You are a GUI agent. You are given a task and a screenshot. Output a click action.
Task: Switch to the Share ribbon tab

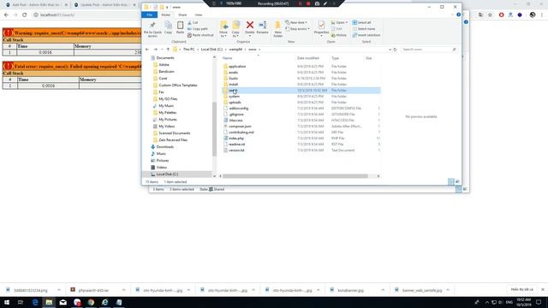coord(182,15)
